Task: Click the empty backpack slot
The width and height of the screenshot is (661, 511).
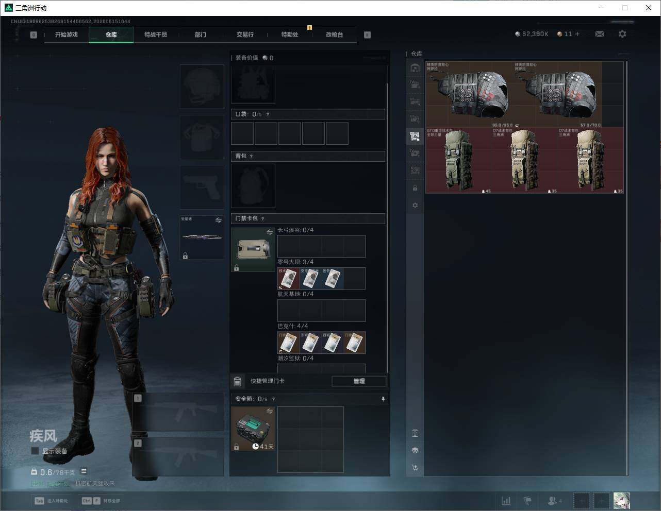Action: coord(253,186)
